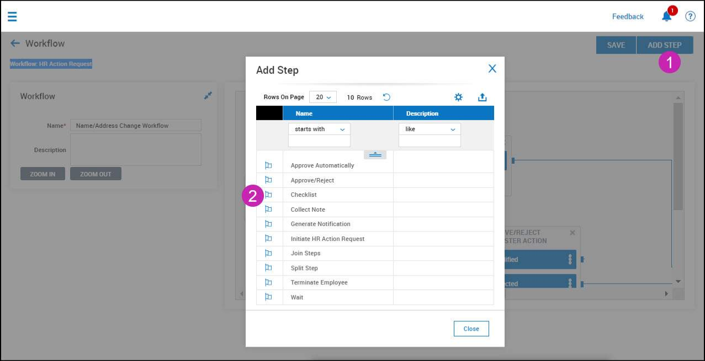
Task: Click the 'Workflow: HR Action Request' breadcrumb text
Action: point(51,64)
